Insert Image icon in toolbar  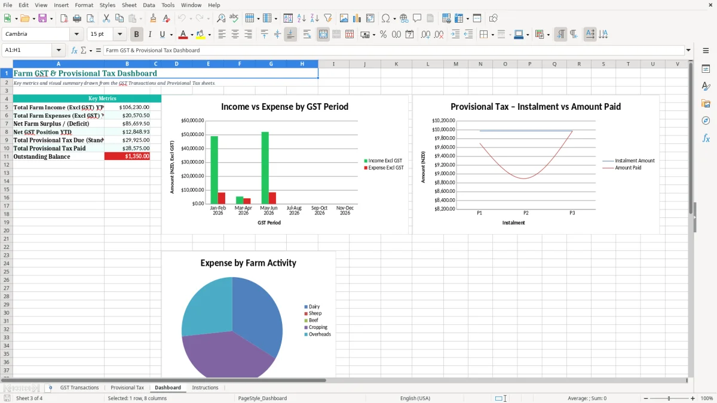coord(344,19)
